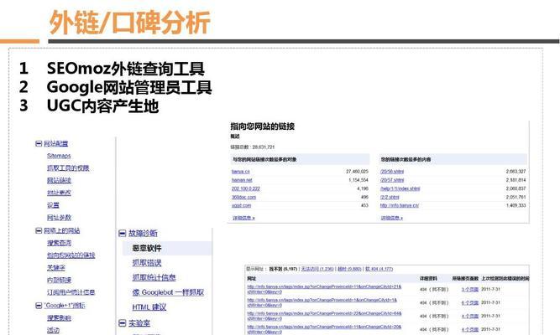
Task: Select the highlighted 恶意软件 item
Action: point(147,248)
